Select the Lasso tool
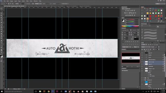 coord(1,13)
